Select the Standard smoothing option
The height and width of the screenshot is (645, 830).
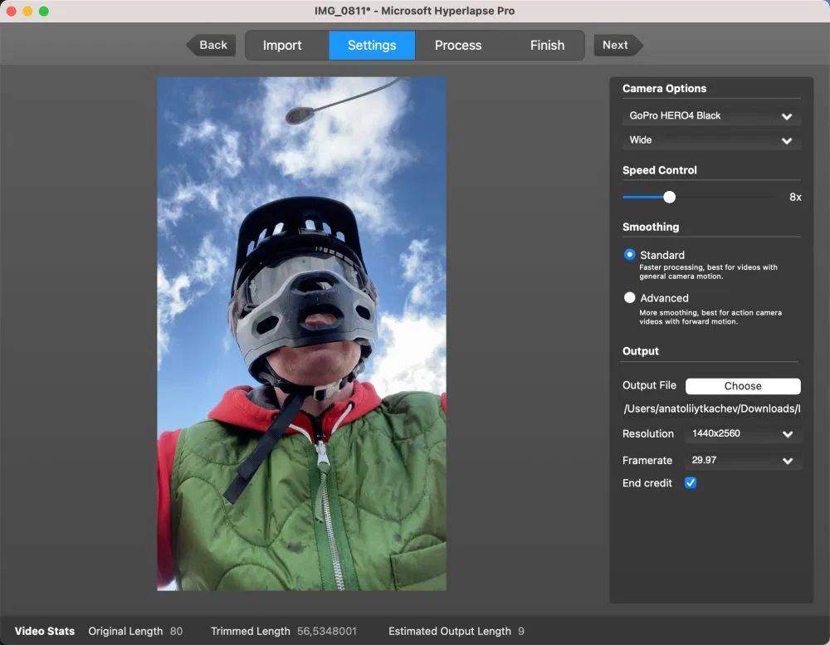point(630,255)
